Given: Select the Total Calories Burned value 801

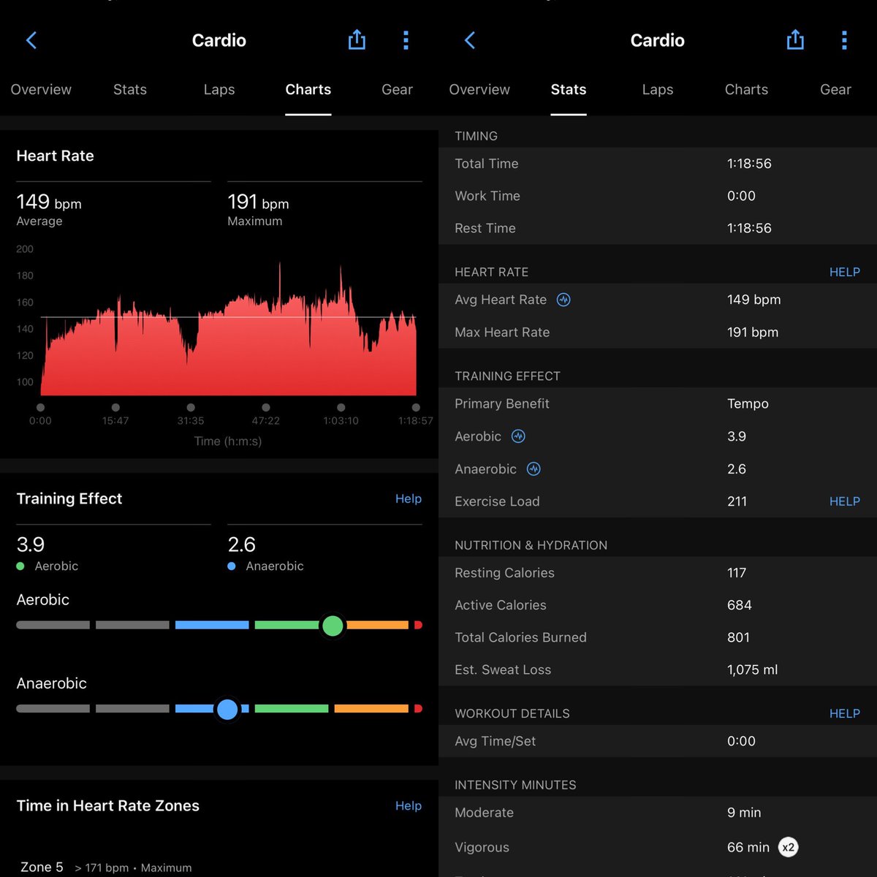Looking at the screenshot, I should 738,637.
